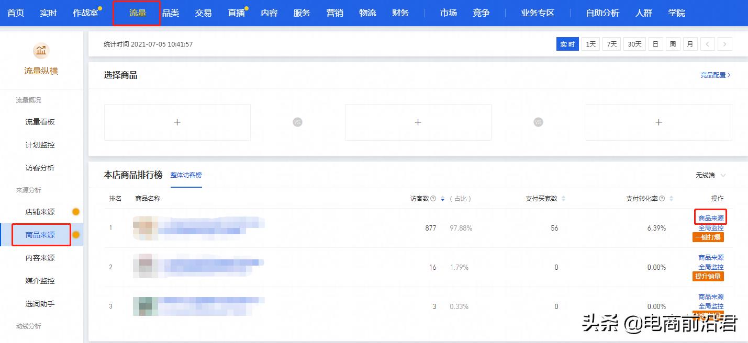The image size is (748, 343).
Task: Toggle sorting on the 支付买家数 column
Action: coord(563,198)
